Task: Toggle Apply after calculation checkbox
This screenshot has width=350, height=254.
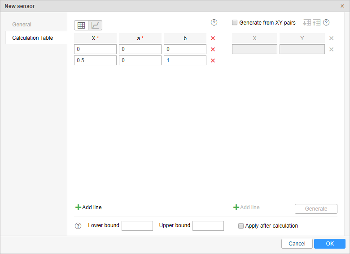Action: 241,226
